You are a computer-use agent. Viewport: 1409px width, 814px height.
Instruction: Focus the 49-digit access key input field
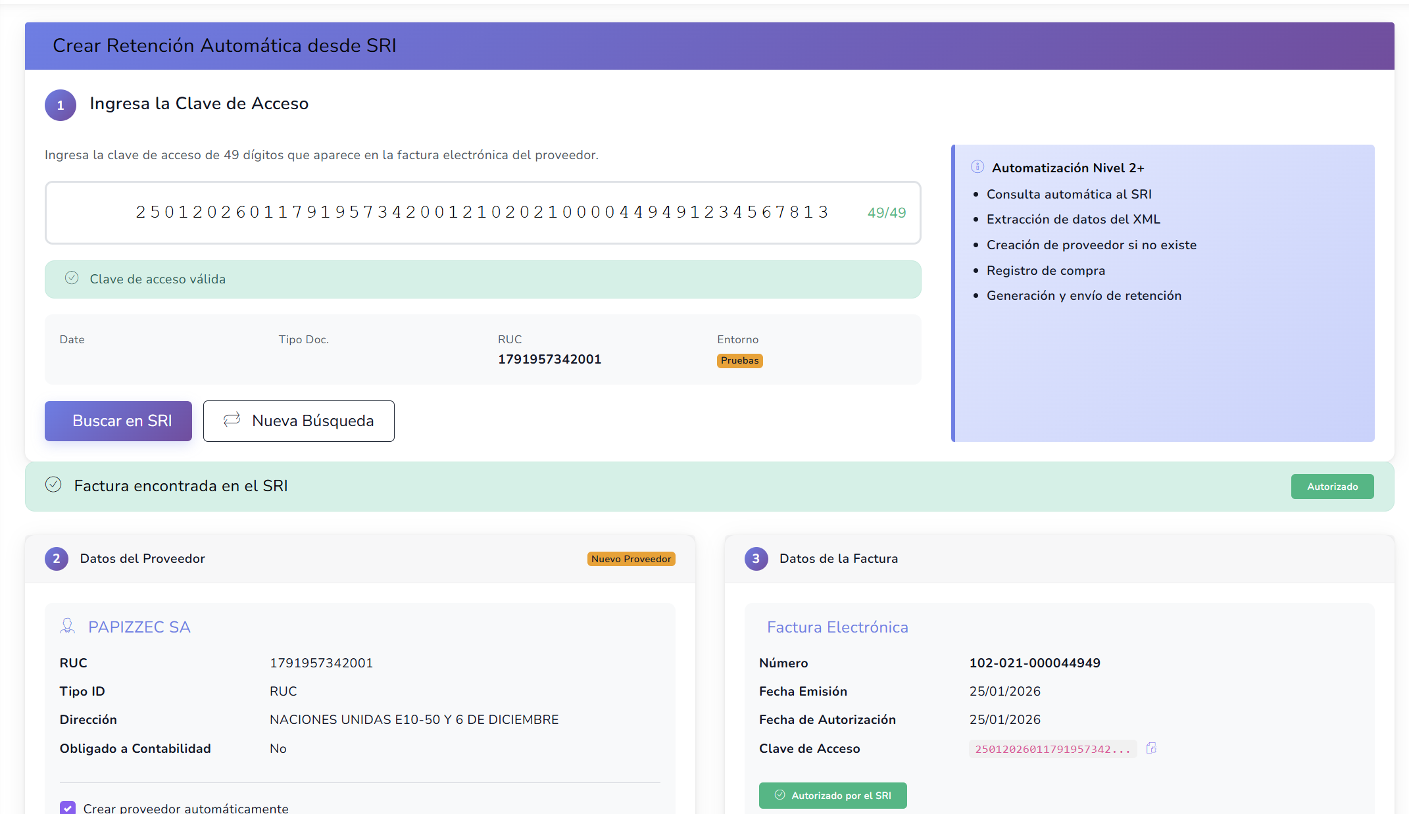point(482,212)
